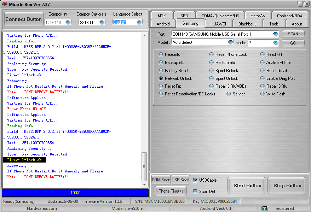The height and width of the screenshot is (212, 311).
Task: Click the small icon in status bar beside registered
Action: coord(264,208)
